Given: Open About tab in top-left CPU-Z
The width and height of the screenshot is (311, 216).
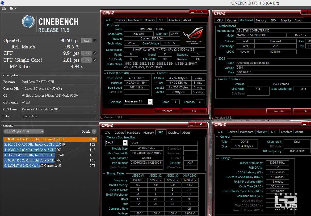Looking at the screenshot, I should pyautogui.click(x=187, y=20).
